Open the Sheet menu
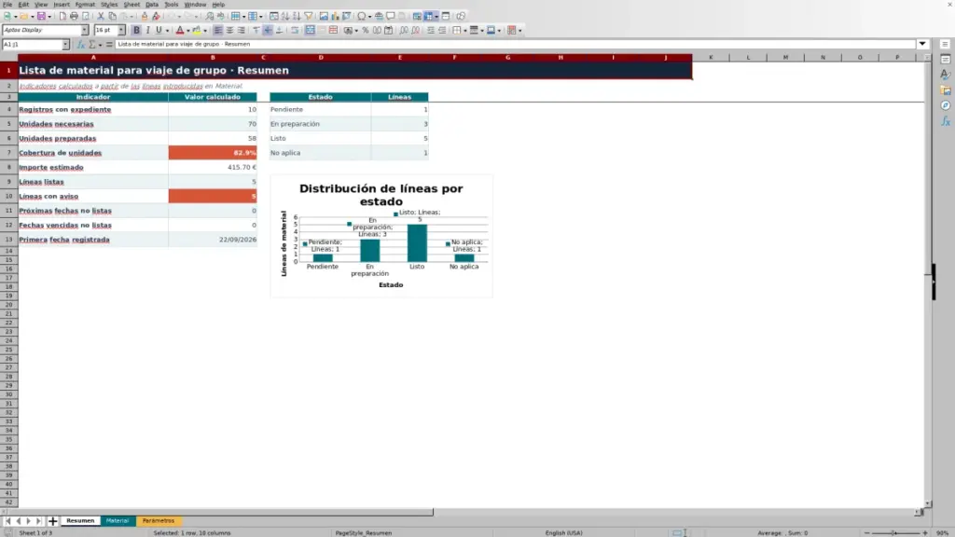955x537 pixels. (131, 5)
